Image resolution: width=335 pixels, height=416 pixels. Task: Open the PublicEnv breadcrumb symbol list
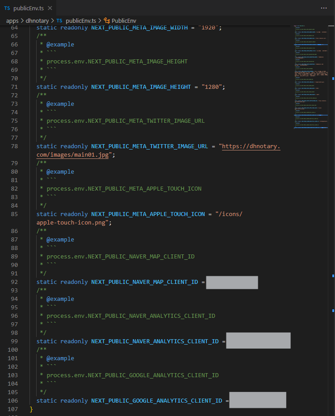coord(124,21)
